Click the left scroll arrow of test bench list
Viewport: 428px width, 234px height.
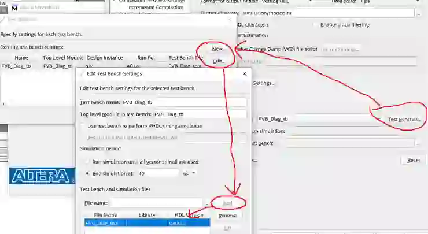(3, 104)
